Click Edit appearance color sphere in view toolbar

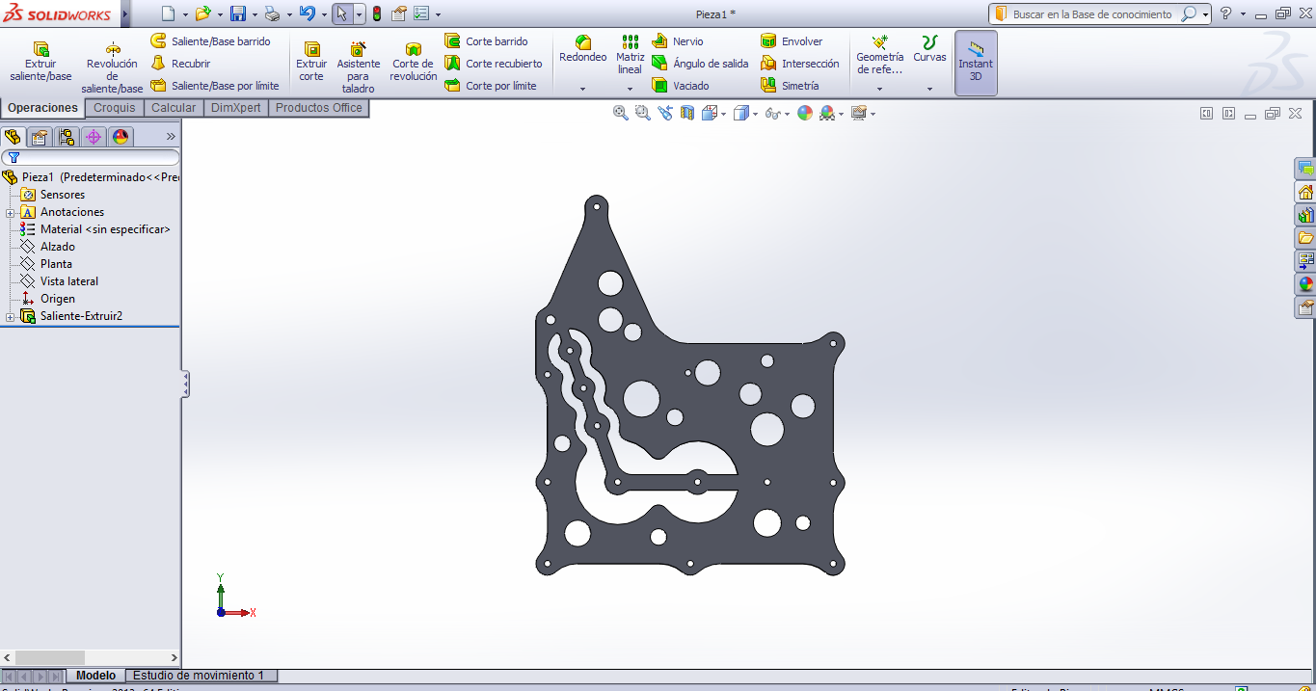[805, 113]
